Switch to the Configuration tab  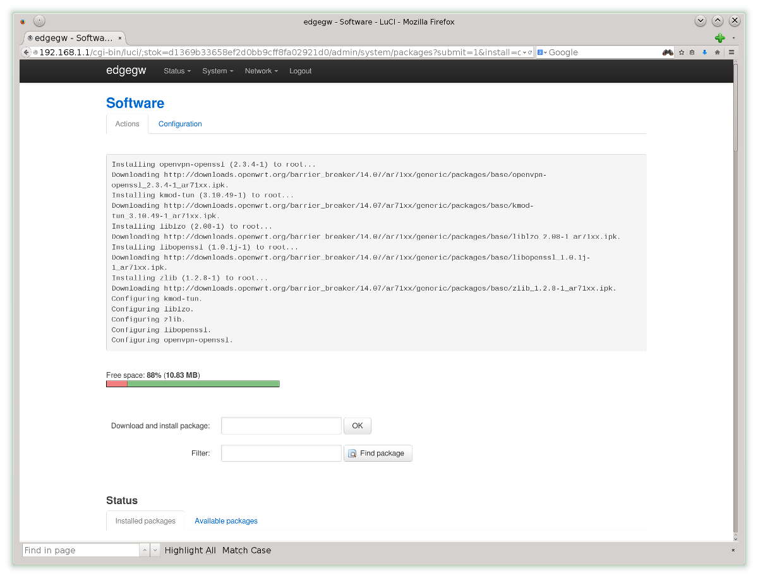point(180,124)
